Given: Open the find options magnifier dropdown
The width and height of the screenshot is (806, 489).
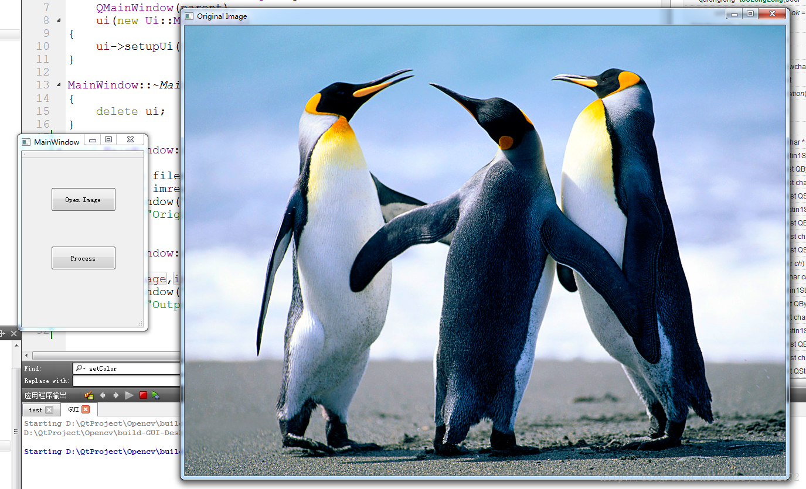Looking at the screenshot, I should 80,368.
